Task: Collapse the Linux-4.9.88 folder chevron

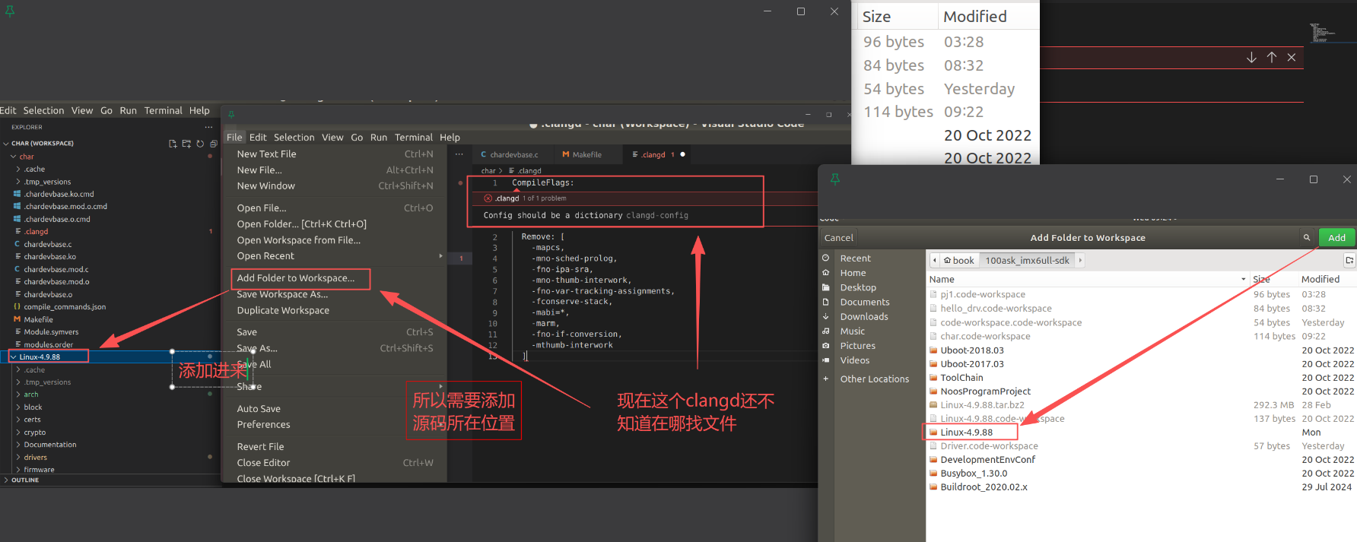Action: [x=14, y=357]
